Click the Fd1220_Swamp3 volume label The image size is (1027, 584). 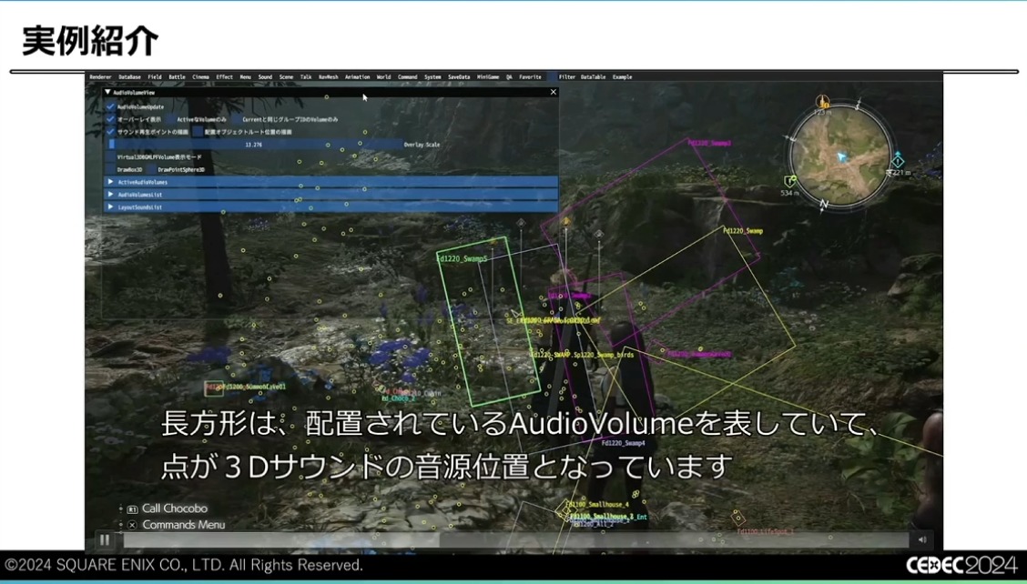click(709, 143)
